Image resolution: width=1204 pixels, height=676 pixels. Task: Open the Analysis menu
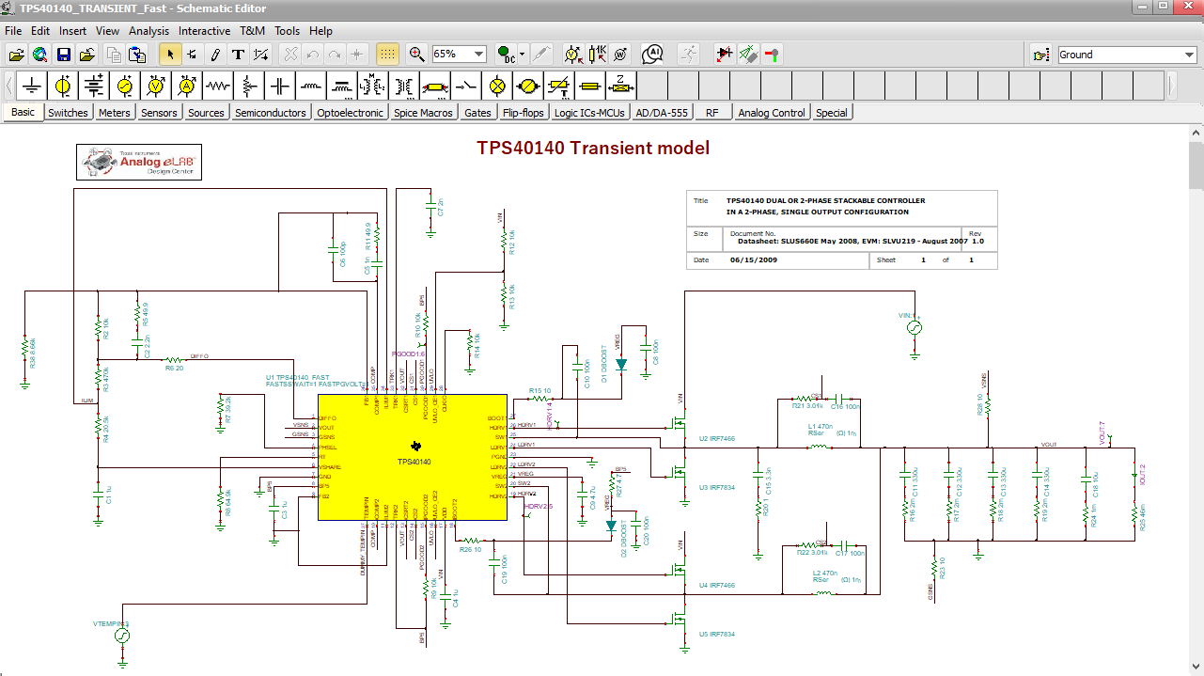[x=149, y=31]
